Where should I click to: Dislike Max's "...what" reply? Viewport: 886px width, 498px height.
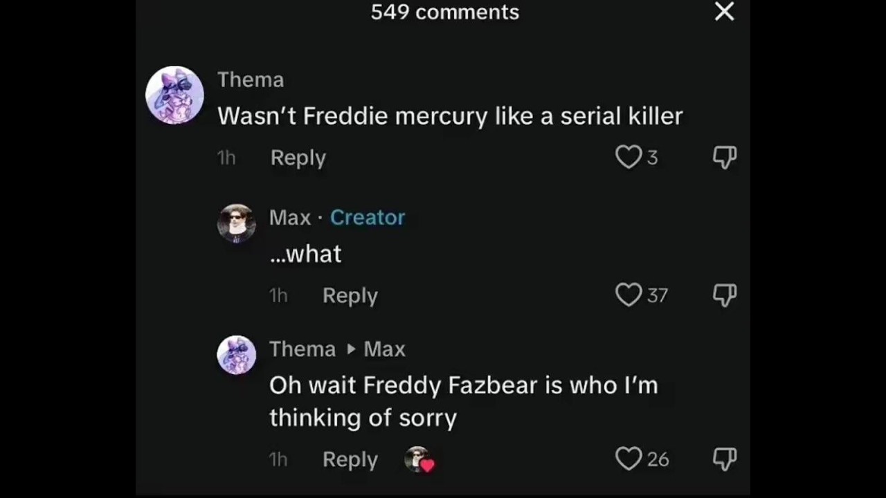click(x=724, y=295)
